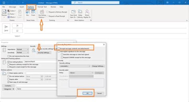
Task: Click the voting buttons Approve;Reject field
Action: pos(41,62)
